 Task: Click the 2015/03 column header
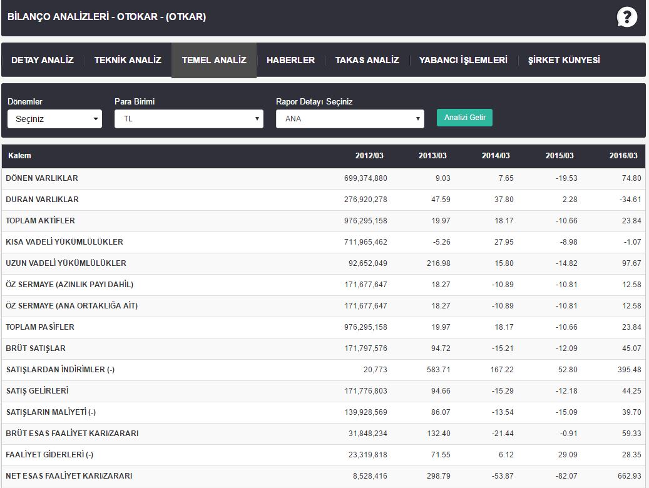pos(560,156)
